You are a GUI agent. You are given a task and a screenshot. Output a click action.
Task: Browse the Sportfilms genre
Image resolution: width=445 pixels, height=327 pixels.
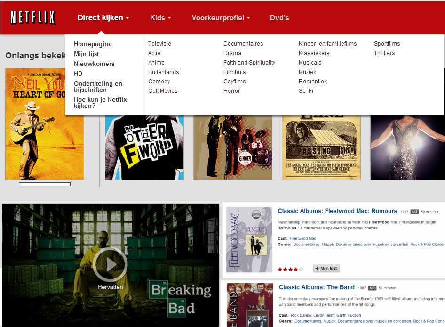[387, 44]
